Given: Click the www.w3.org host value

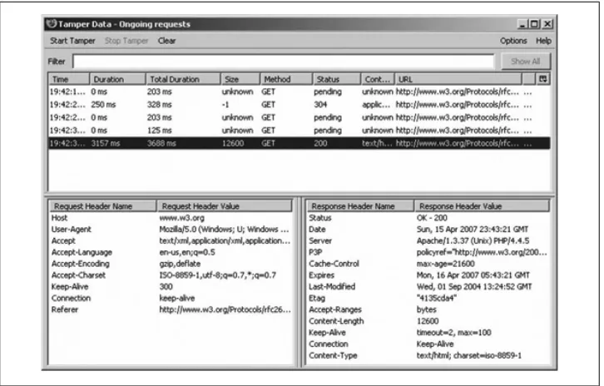Looking at the screenshot, I should click(182, 218).
